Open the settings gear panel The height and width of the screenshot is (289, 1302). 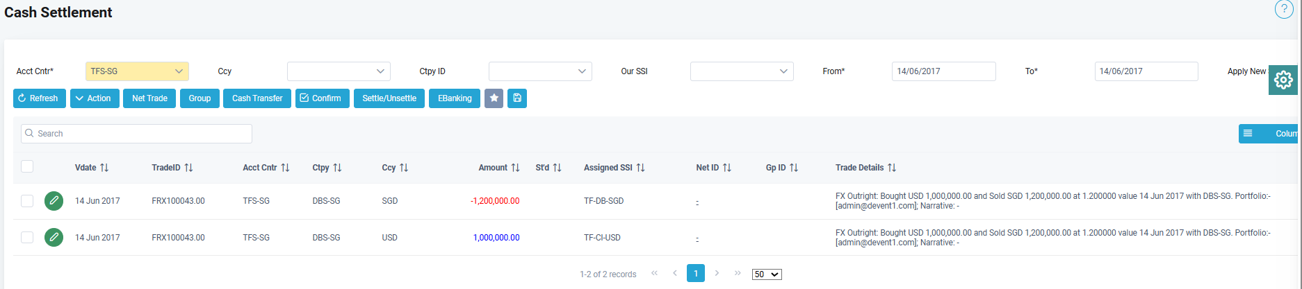(x=1283, y=80)
